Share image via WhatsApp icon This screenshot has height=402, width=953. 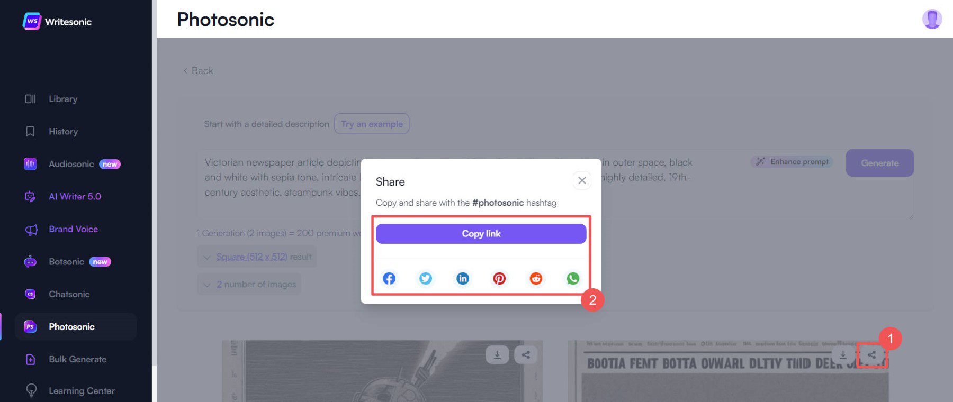573,278
